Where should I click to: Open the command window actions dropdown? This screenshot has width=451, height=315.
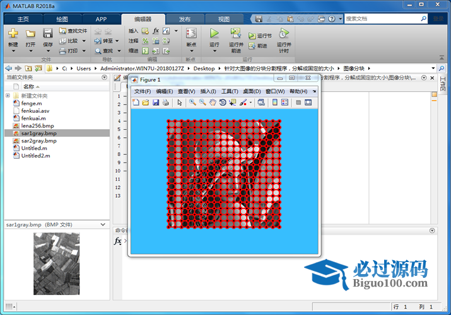coord(432,231)
